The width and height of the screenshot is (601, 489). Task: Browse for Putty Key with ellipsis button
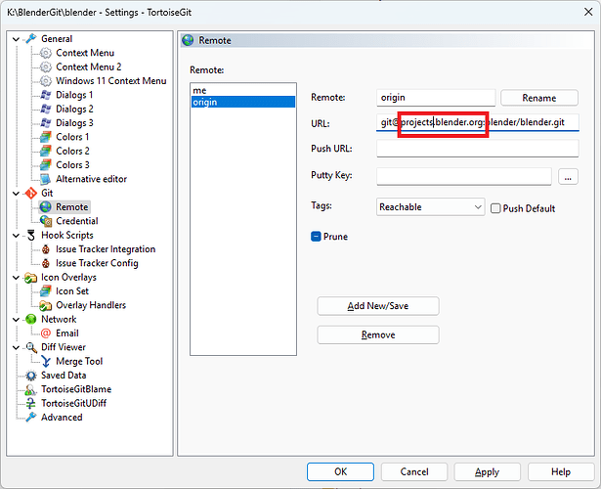pos(568,177)
